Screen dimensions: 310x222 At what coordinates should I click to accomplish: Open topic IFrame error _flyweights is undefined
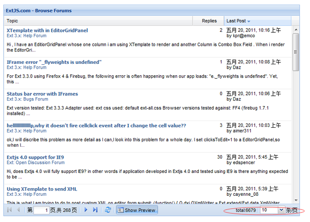[54, 62]
